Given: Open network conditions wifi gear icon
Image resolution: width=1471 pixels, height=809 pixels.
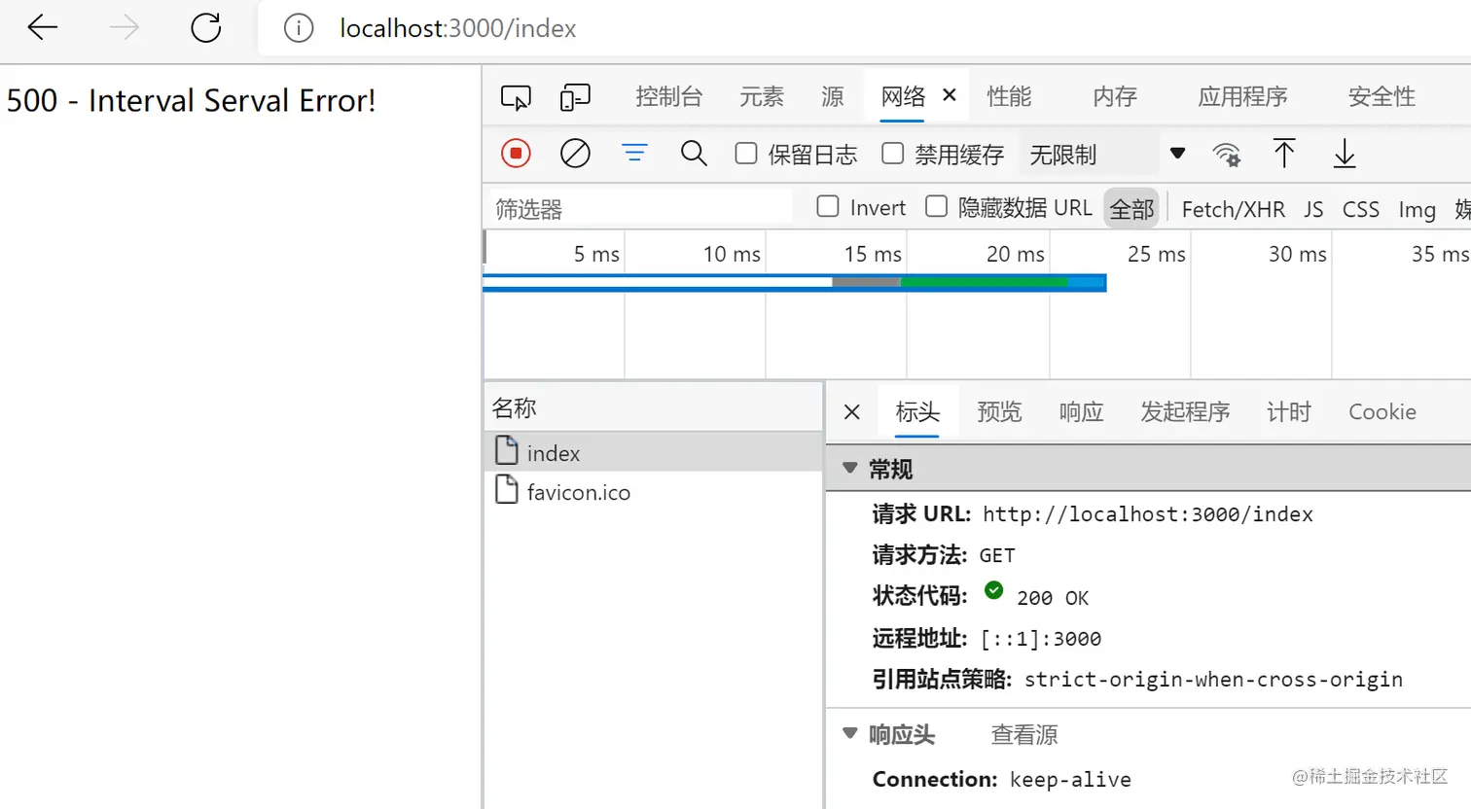Looking at the screenshot, I should point(1227,155).
